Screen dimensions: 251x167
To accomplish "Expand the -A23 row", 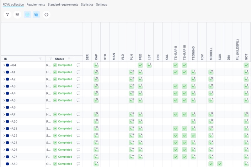I will tap(4, 143).
